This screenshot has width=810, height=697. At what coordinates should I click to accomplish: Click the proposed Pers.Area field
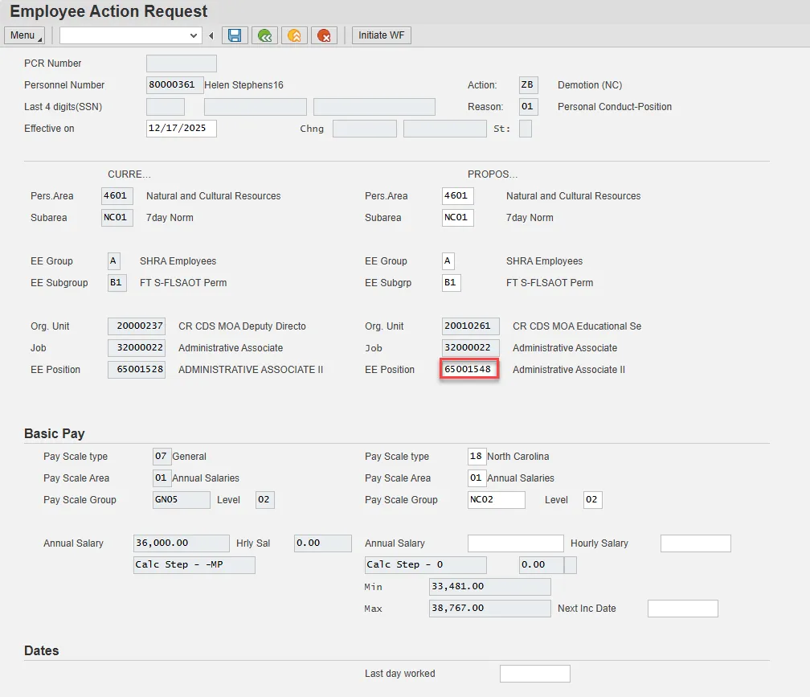click(457, 196)
